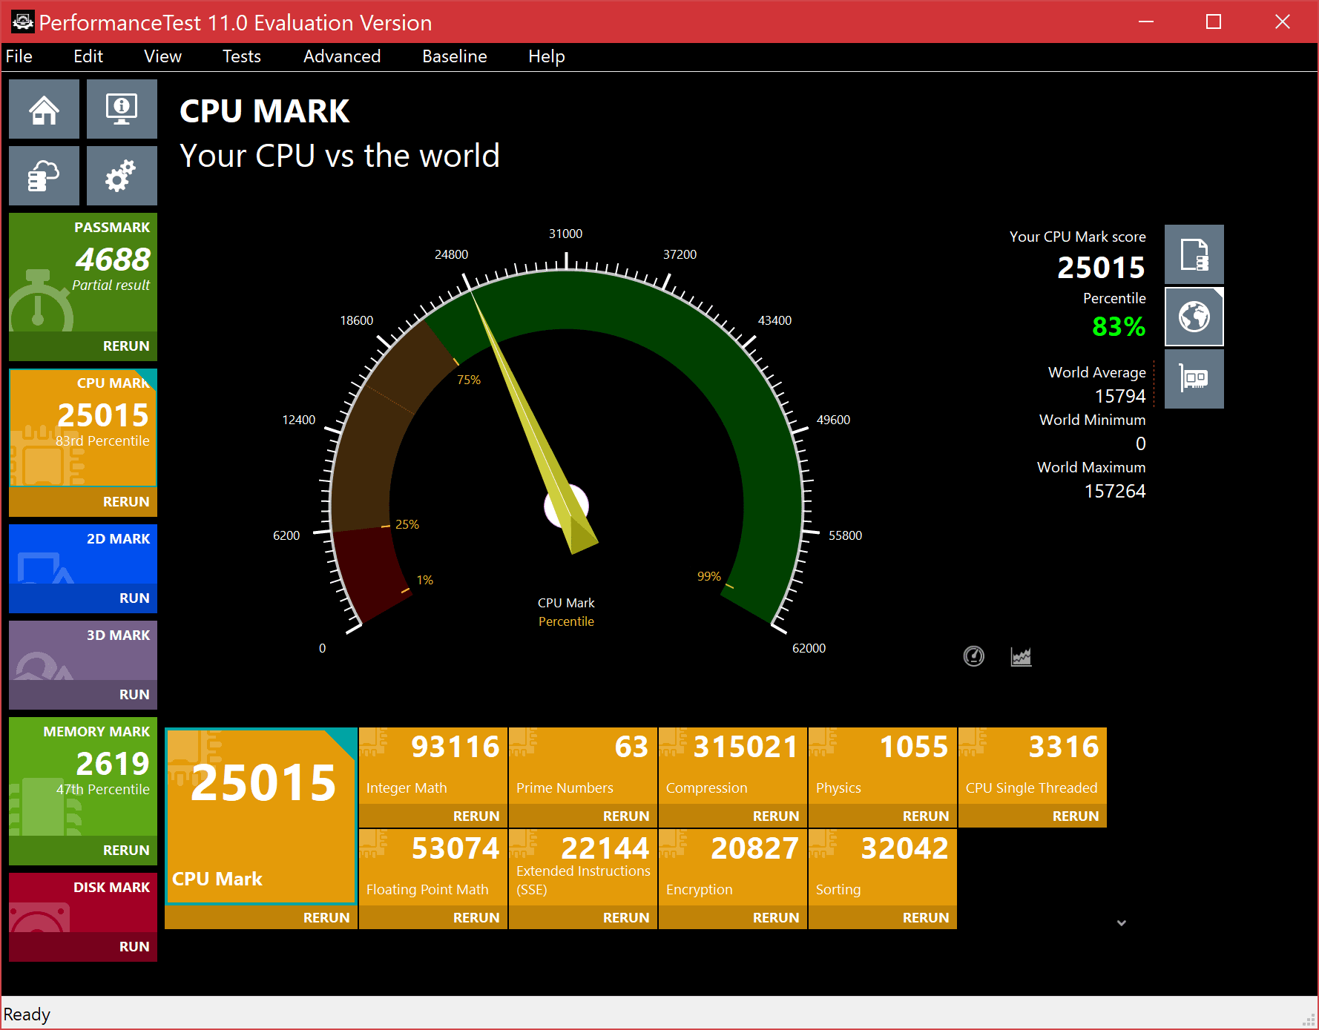Open the View menu

point(163,56)
